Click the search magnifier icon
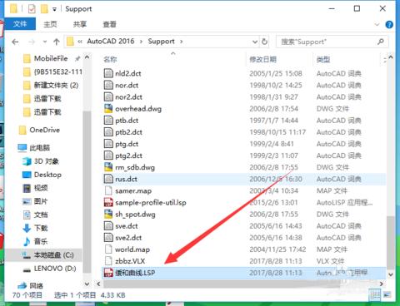 tap(381, 42)
